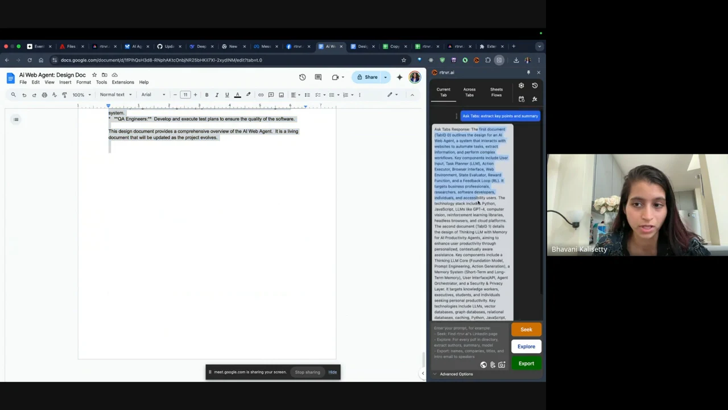Open rtrvr.ai scheduled tasks calendar icon

[x=521, y=99]
